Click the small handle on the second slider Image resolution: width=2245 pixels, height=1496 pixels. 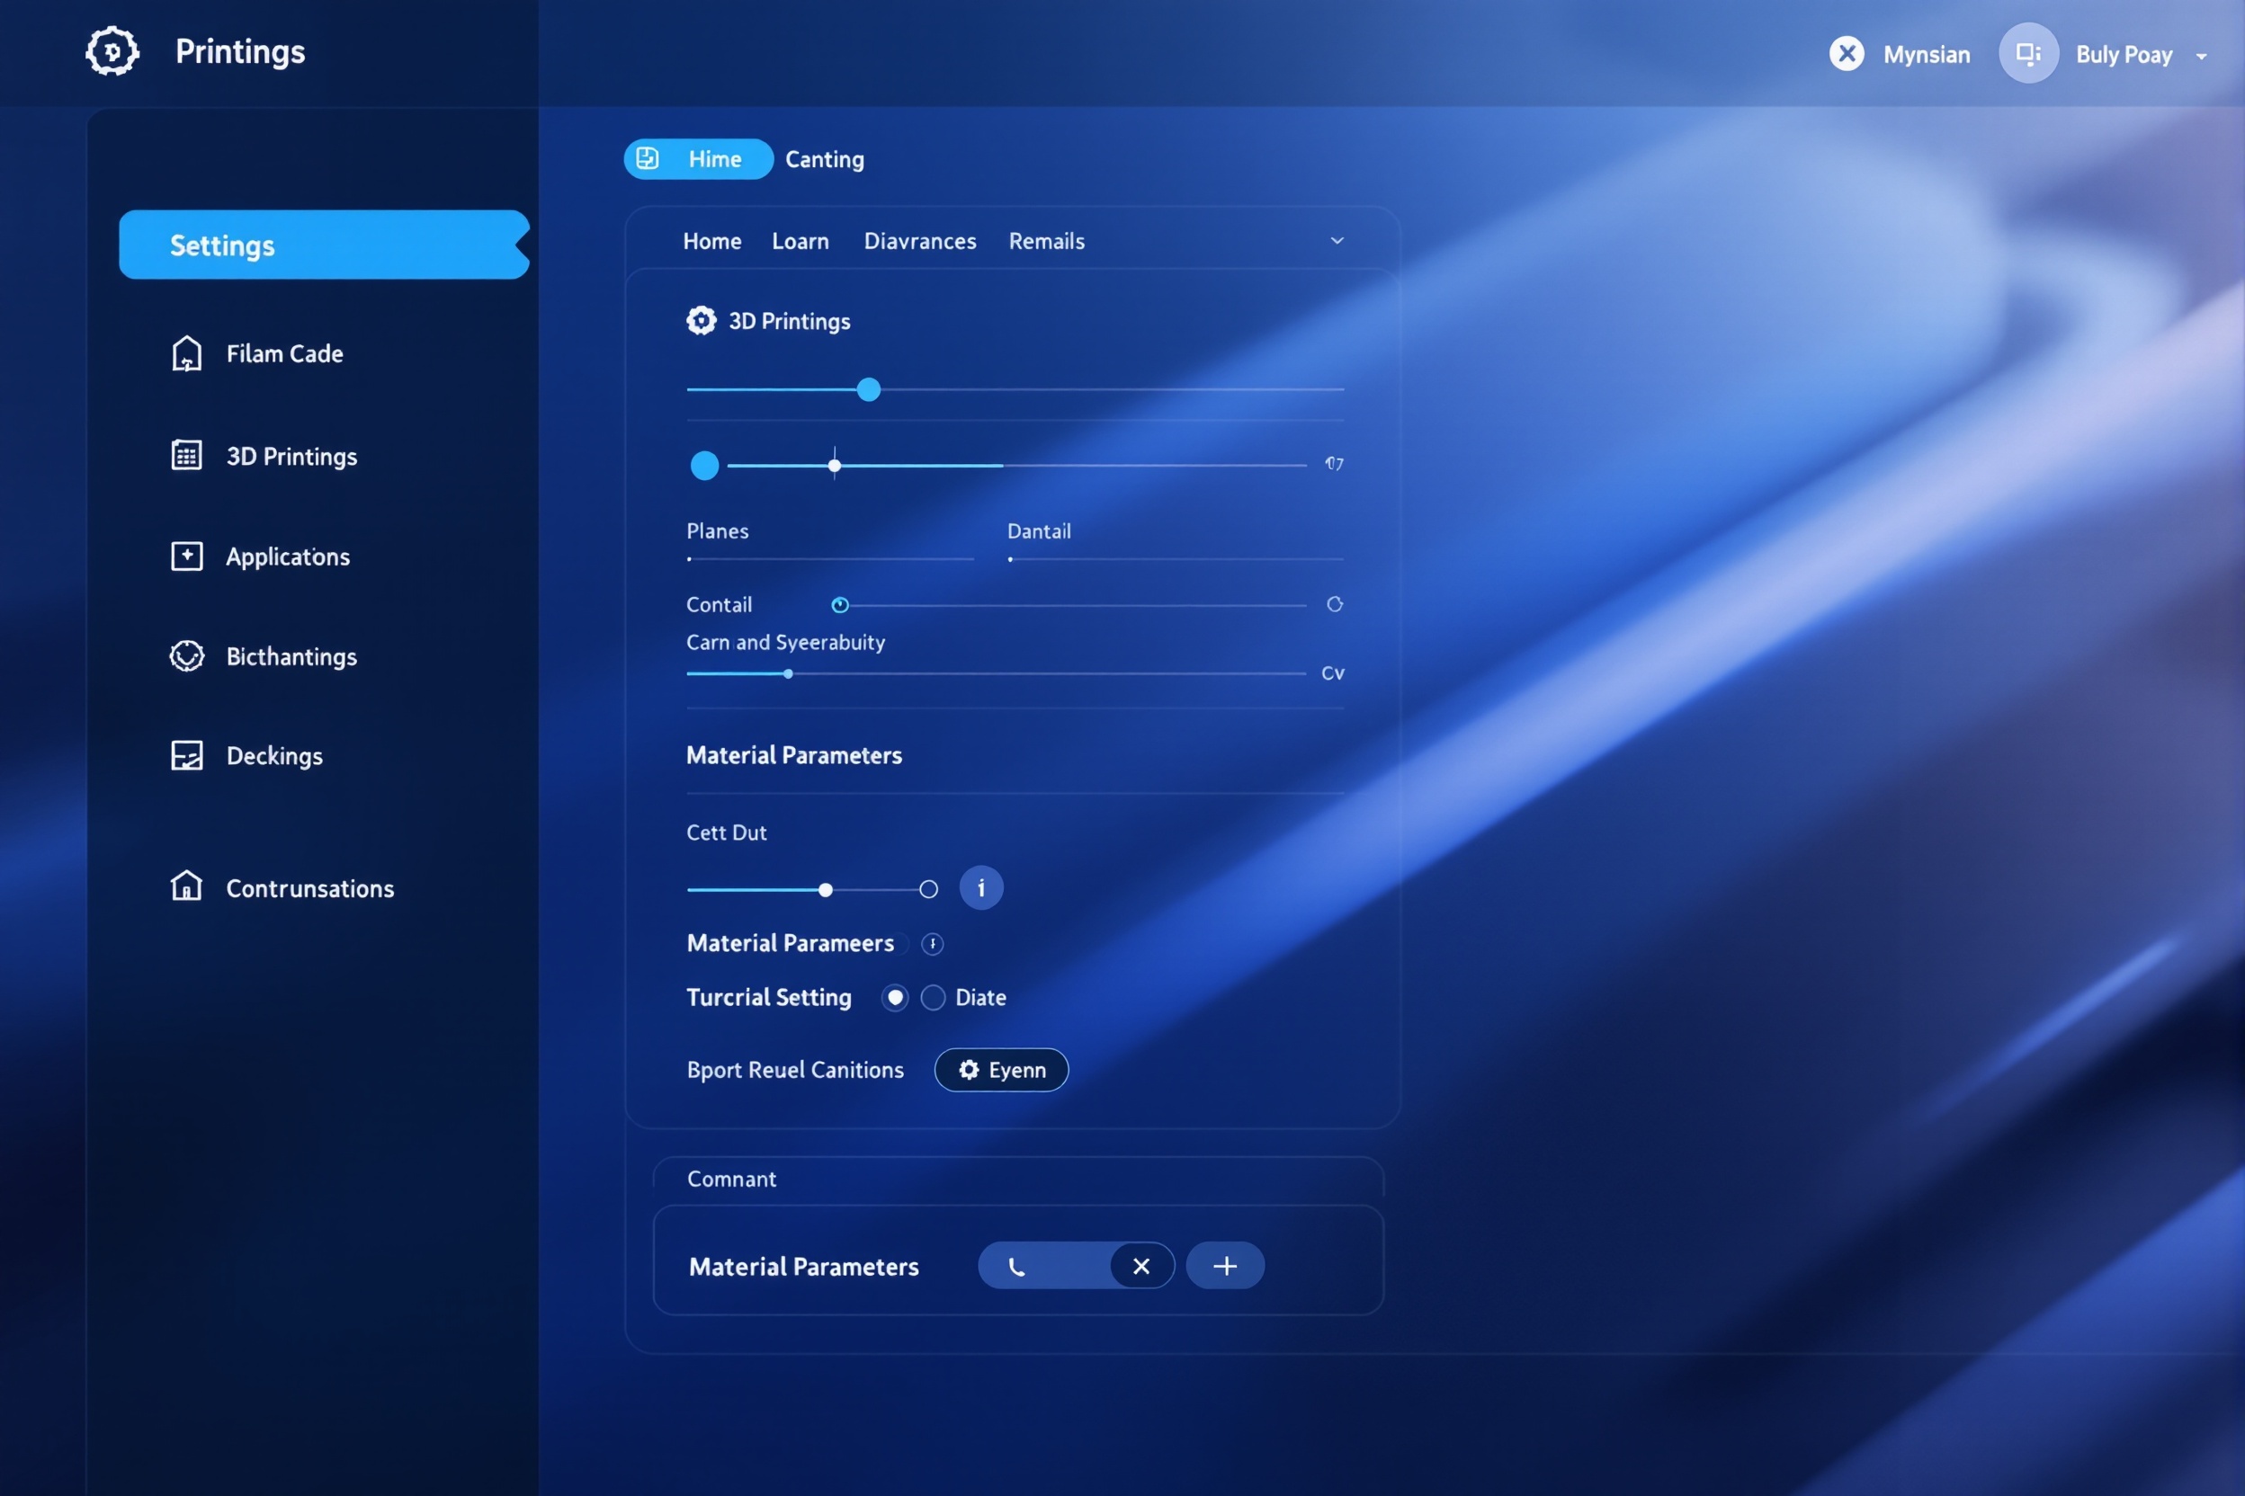click(x=835, y=466)
